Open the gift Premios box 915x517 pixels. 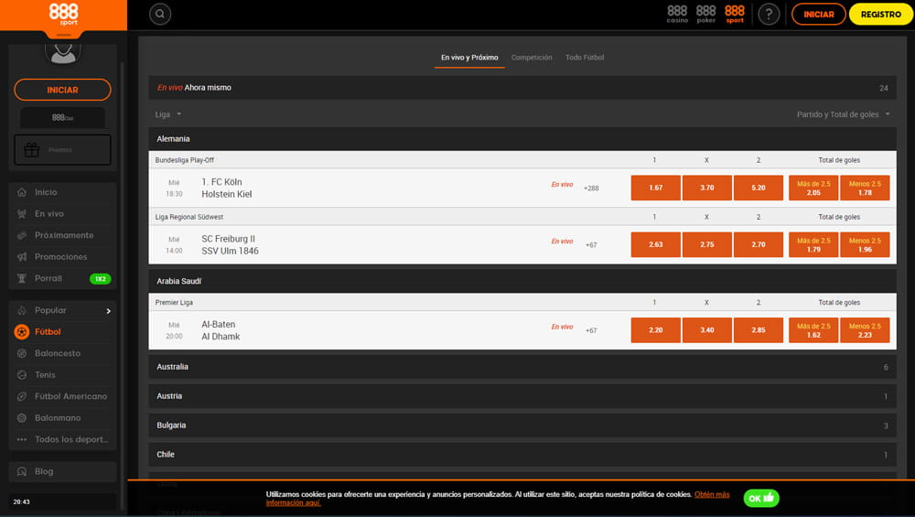click(x=62, y=150)
